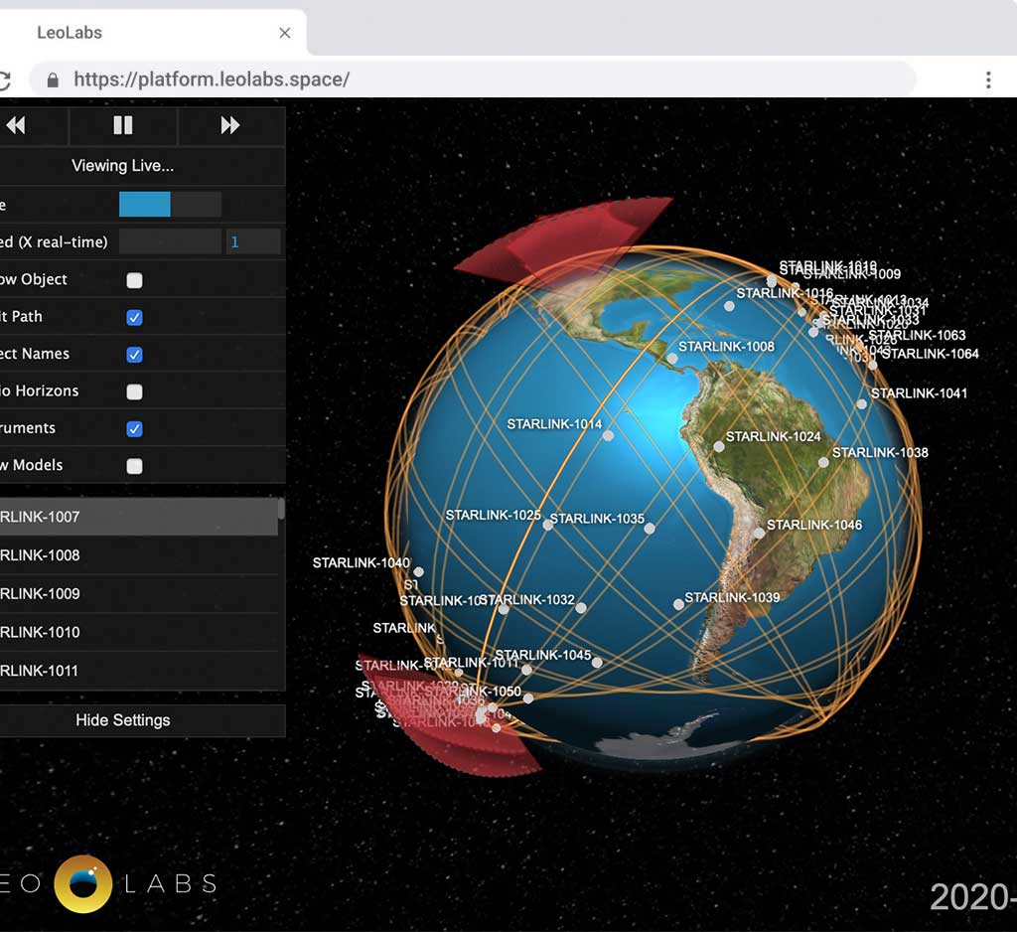Viewport: 1017px width, 932px height.
Task: Disable the Orbit Path checkbox
Action: [x=134, y=317]
